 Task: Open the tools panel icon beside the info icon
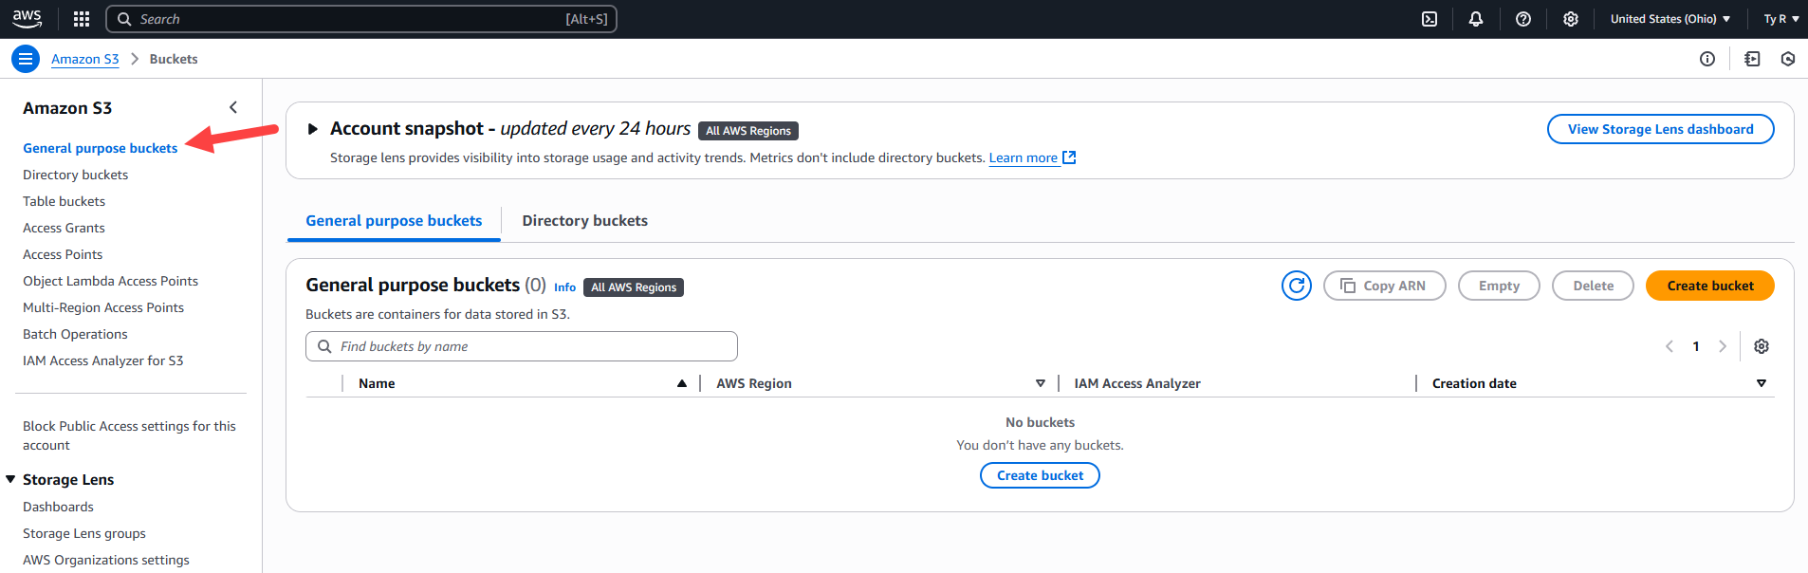1752,59
